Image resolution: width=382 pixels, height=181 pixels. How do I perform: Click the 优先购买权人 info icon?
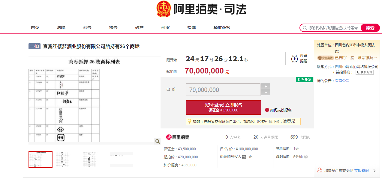coord(244,157)
